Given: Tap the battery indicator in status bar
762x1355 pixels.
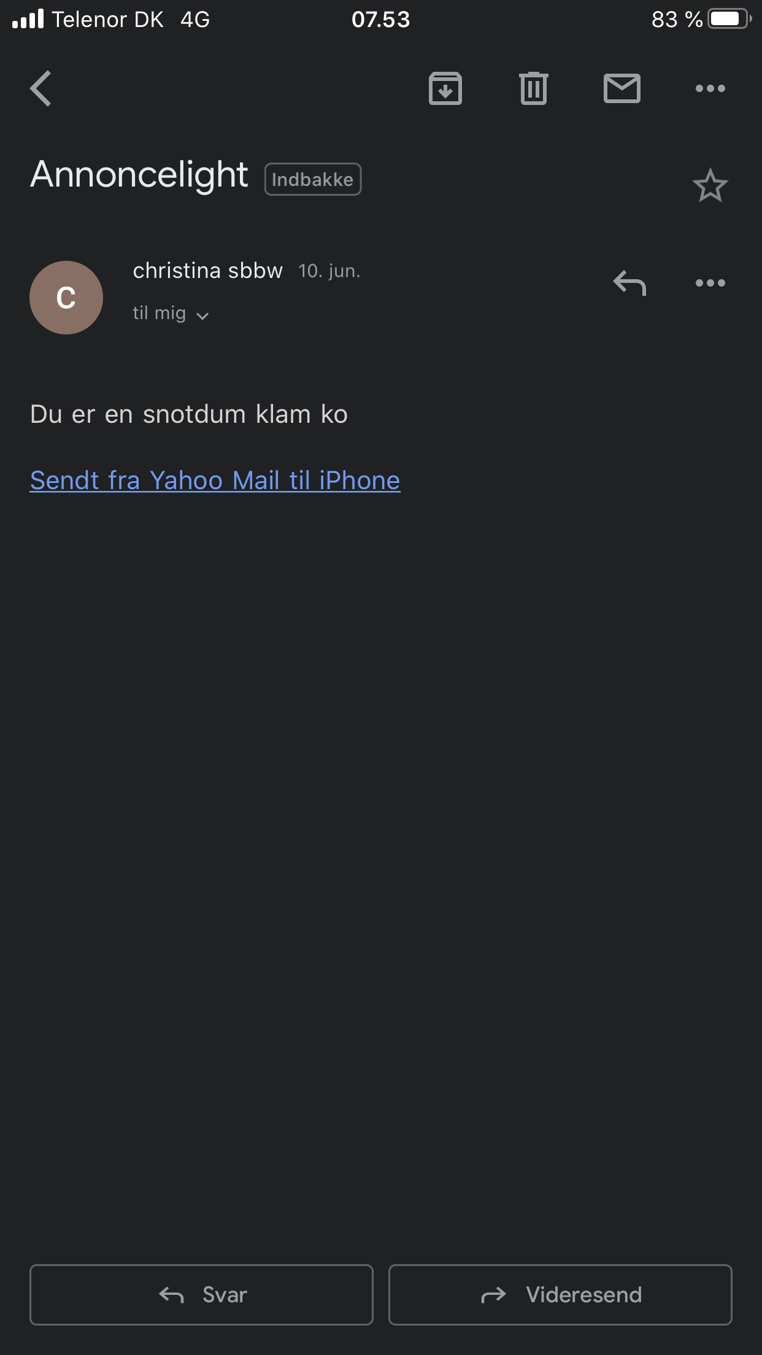Looking at the screenshot, I should pos(729,19).
